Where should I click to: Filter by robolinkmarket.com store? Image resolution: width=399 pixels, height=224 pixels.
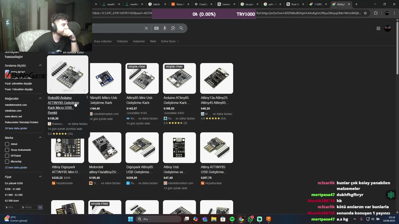coord(16,105)
